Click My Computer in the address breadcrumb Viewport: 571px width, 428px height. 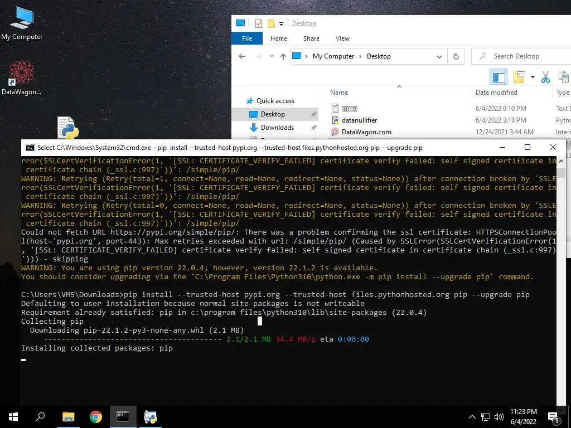[333, 56]
